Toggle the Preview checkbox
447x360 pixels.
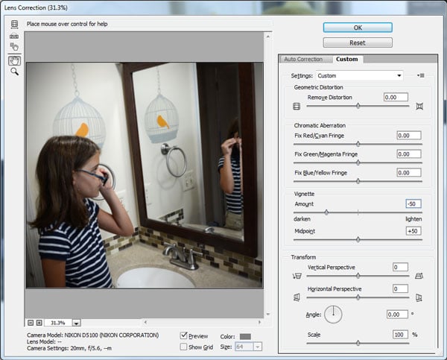pyautogui.click(x=184, y=336)
